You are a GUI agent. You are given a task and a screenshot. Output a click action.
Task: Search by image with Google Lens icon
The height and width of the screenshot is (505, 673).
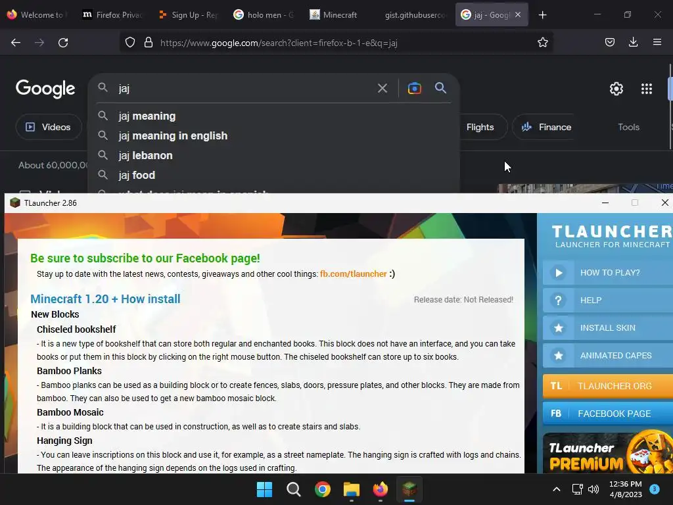click(414, 89)
